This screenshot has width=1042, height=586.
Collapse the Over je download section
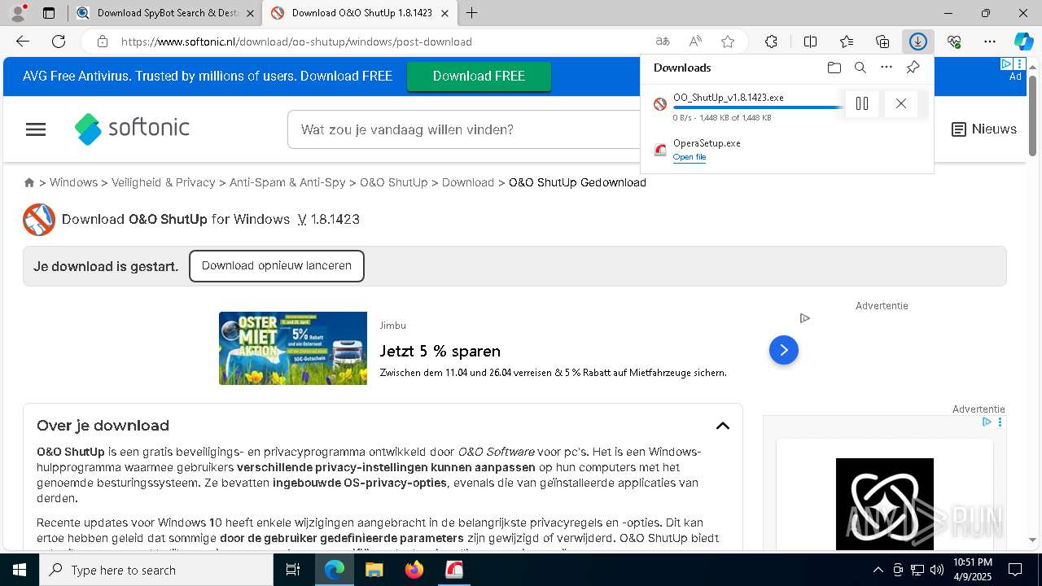[723, 426]
